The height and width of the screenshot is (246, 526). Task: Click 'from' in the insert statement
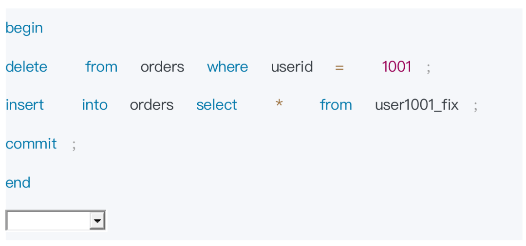pyautogui.click(x=336, y=105)
